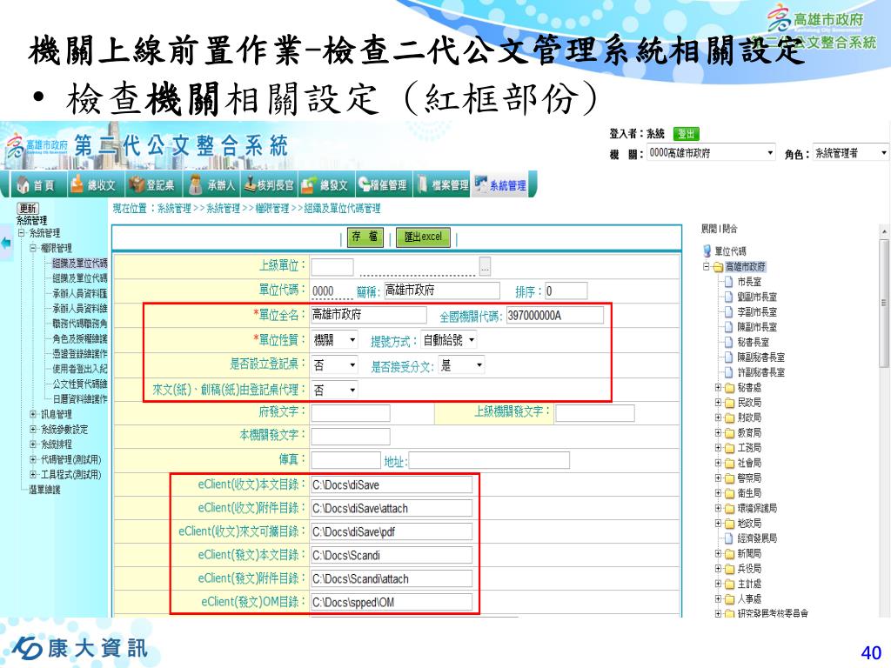Expand the 系統排程 node
Viewport: 891px width, 668px height.
pyautogui.click(x=33, y=444)
